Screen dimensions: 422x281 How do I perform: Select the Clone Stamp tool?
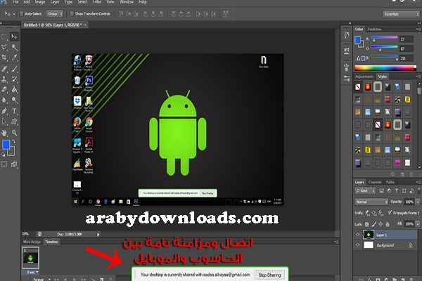coord(4,79)
